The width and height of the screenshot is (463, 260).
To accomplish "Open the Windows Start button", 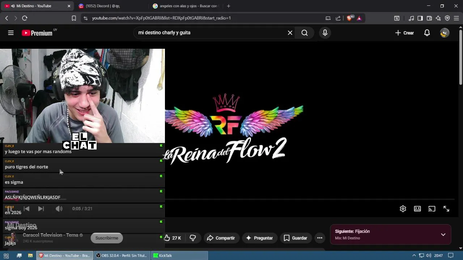I will tap(6, 256).
